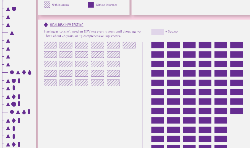Image resolution: width=250 pixels, height=148 pixels.
Task: Click the top-left solid purple cost box
Action: pos(158,45)
